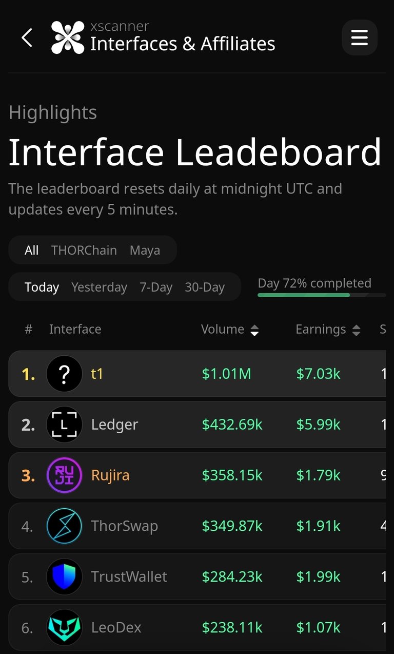This screenshot has height=654, width=394.
Task: Click the LeoDex lion icon
Action: click(64, 627)
